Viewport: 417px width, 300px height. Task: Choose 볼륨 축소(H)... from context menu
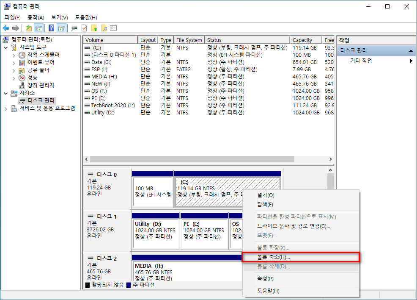pos(301,257)
